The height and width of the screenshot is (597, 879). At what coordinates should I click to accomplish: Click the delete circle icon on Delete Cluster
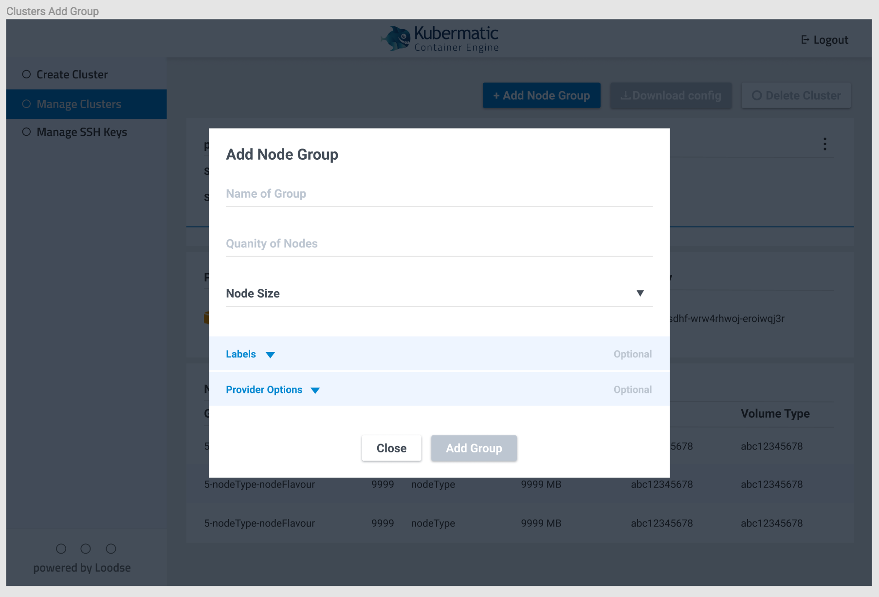point(756,95)
